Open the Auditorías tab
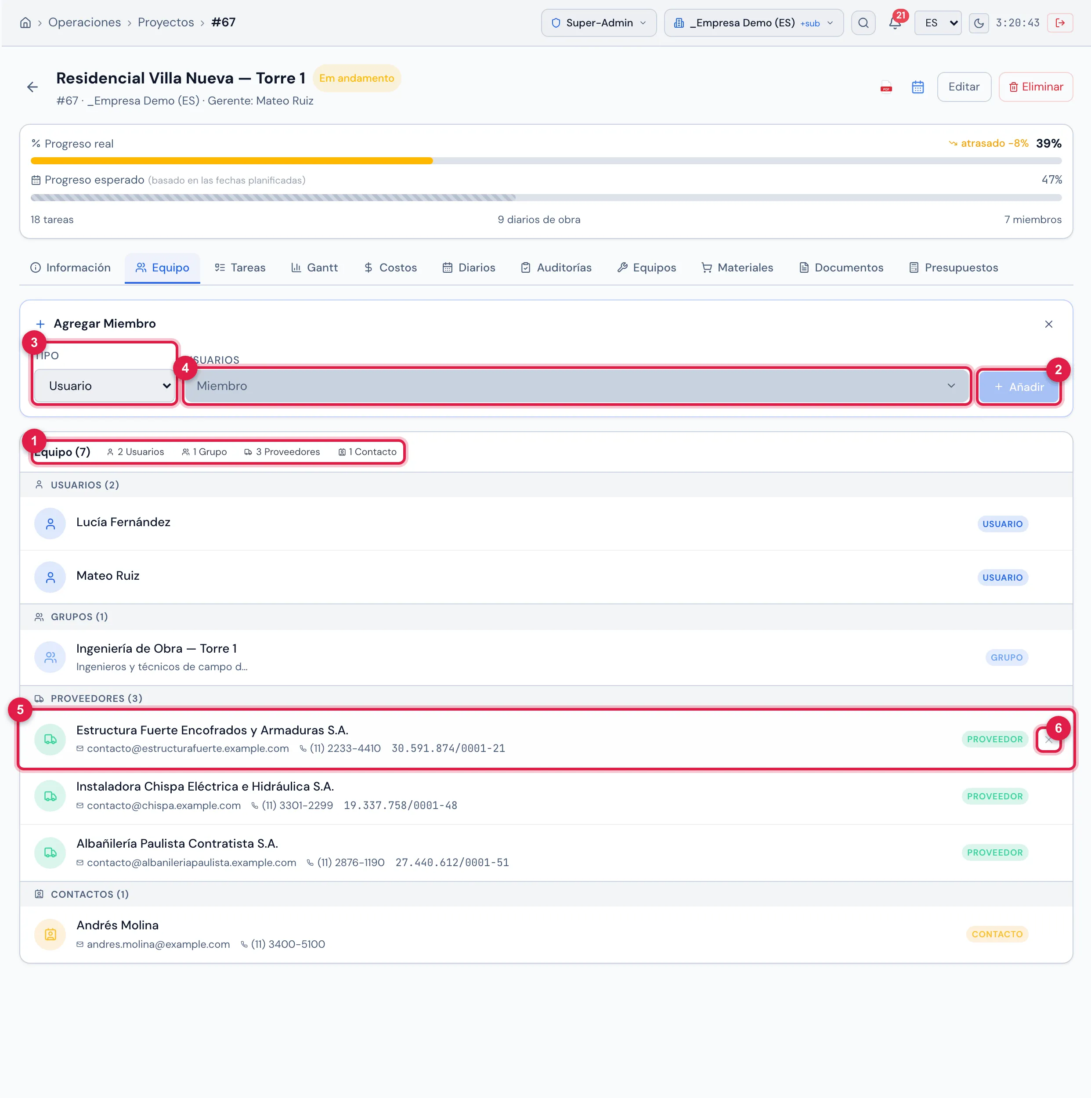1091x1098 pixels. (x=556, y=267)
